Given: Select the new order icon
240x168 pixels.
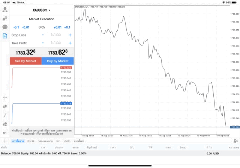Looking at the screenshot, I should pyautogui.click(x=5, y=36).
